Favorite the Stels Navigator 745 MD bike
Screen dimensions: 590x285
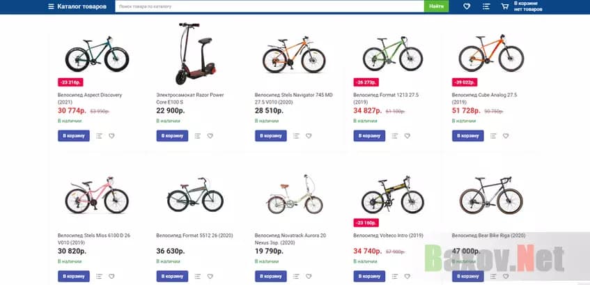309,136
